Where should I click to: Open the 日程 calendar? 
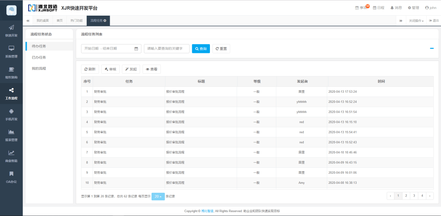coord(378,8)
